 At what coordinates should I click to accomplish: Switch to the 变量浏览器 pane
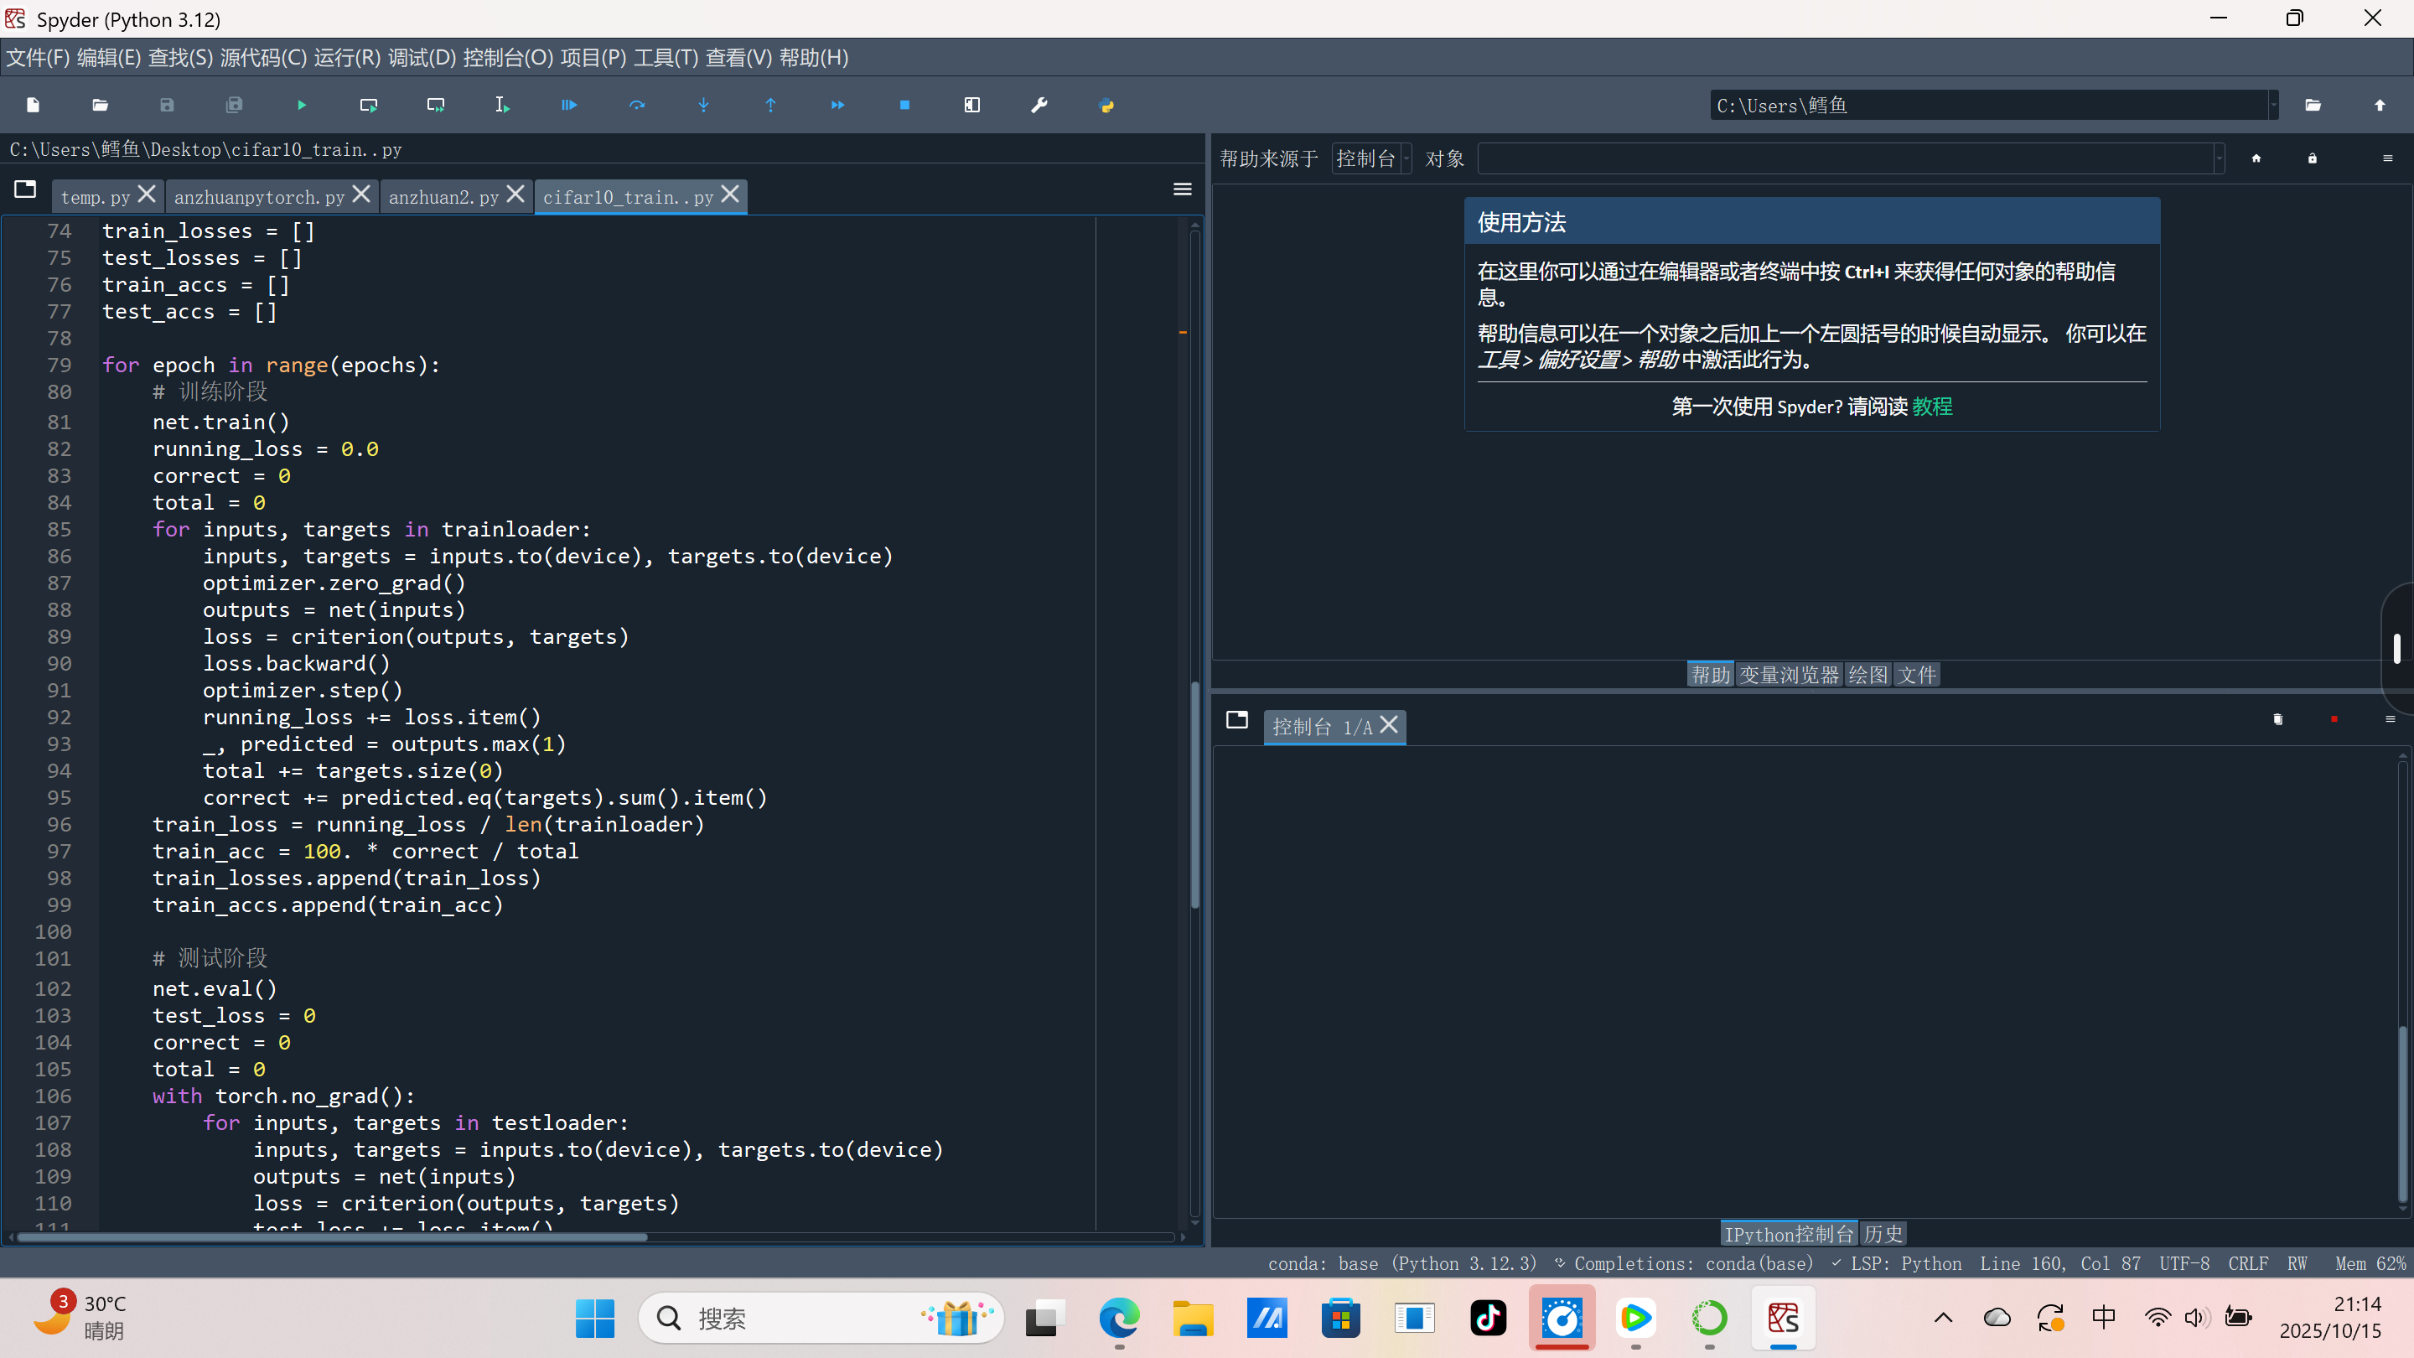pos(1789,675)
